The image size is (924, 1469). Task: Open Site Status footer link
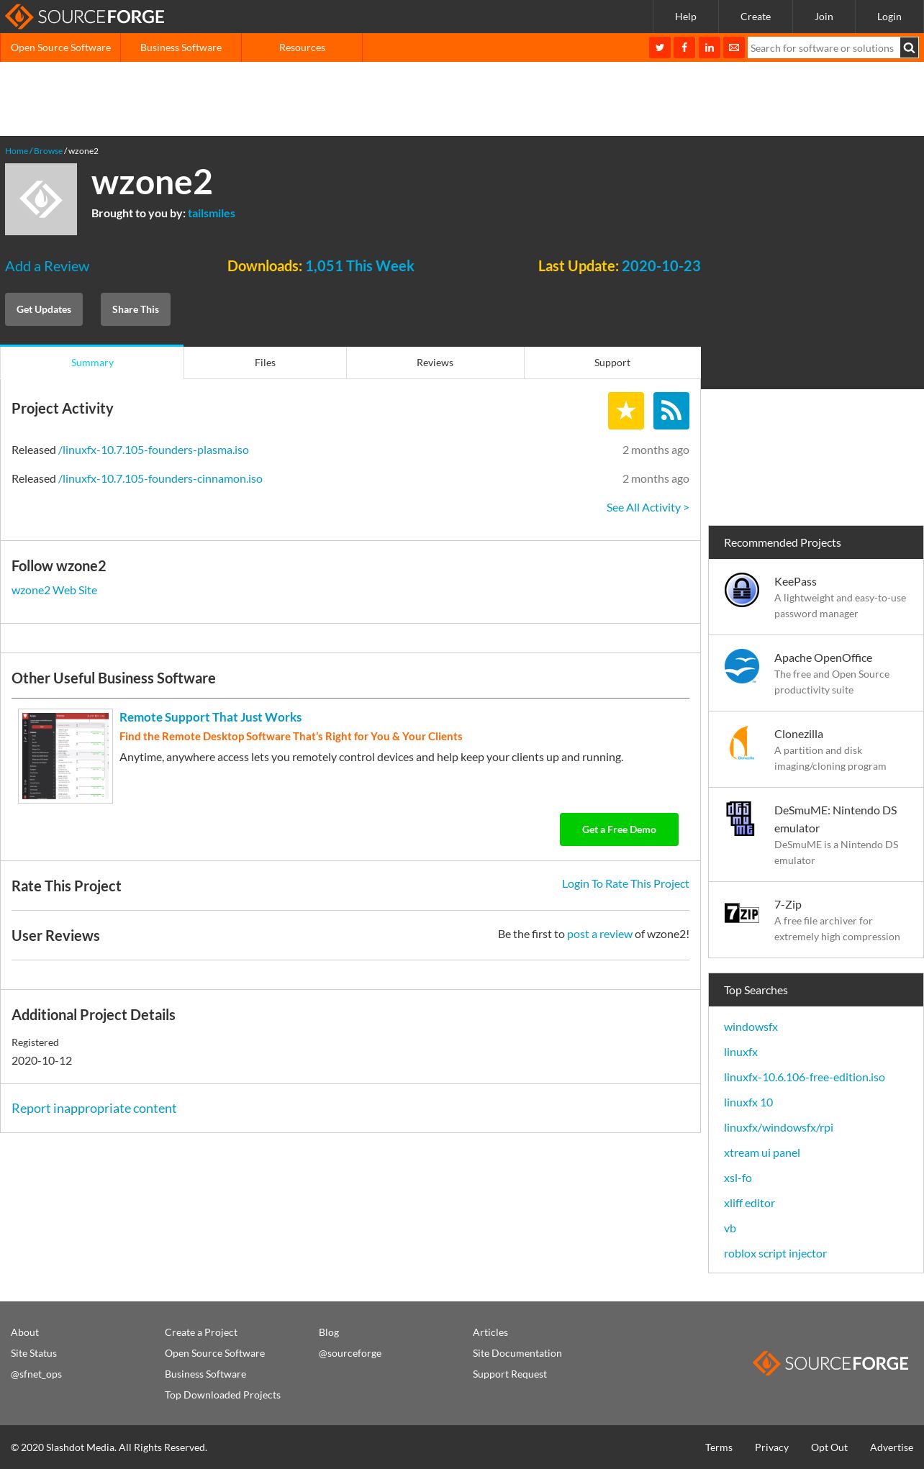click(x=34, y=1353)
